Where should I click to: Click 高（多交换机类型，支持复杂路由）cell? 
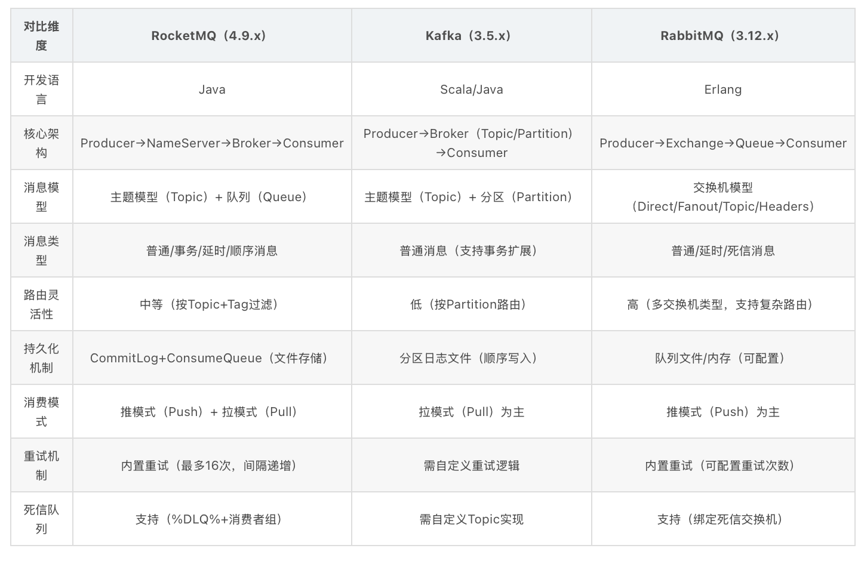click(x=723, y=304)
